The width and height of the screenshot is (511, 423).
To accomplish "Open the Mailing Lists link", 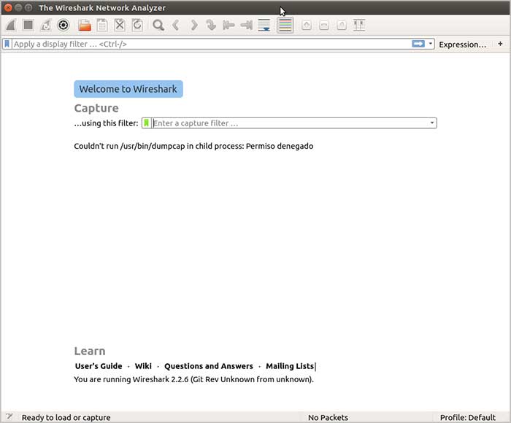I will pos(290,366).
